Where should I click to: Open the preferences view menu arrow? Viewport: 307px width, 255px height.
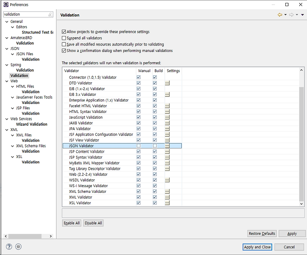click(x=302, y=15)
